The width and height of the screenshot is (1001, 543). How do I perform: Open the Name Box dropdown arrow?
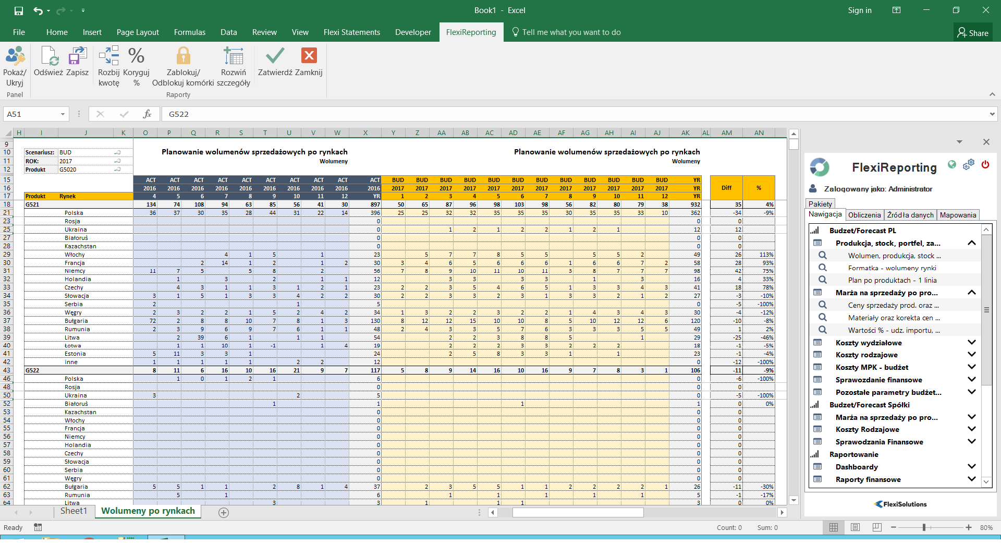point(63,114)
